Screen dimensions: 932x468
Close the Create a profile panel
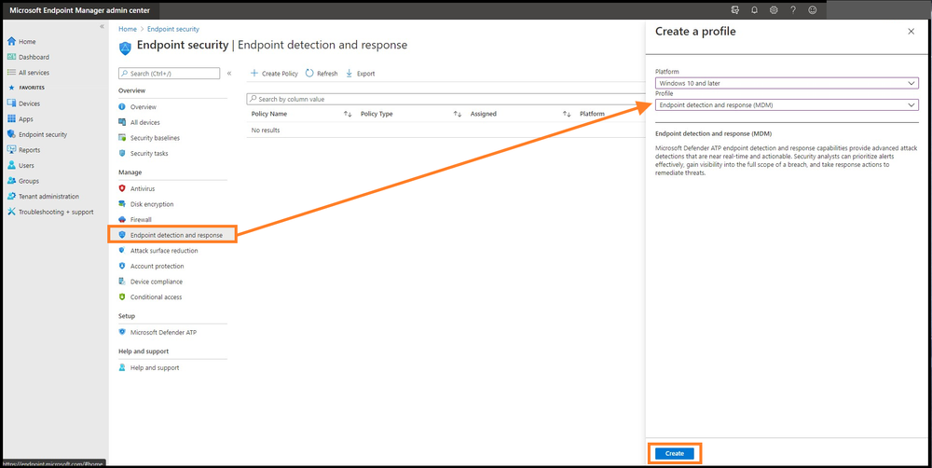pos(911,32)
